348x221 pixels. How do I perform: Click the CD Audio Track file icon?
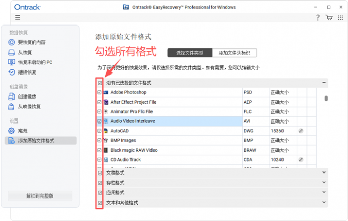106,160
